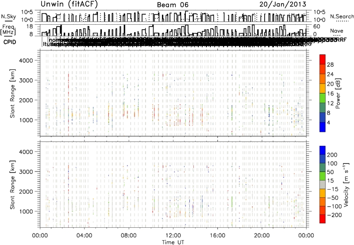Viewport: 354px width, 245px height.
Task: Click the 'Beam 06' heading
Action: [173, 5]
